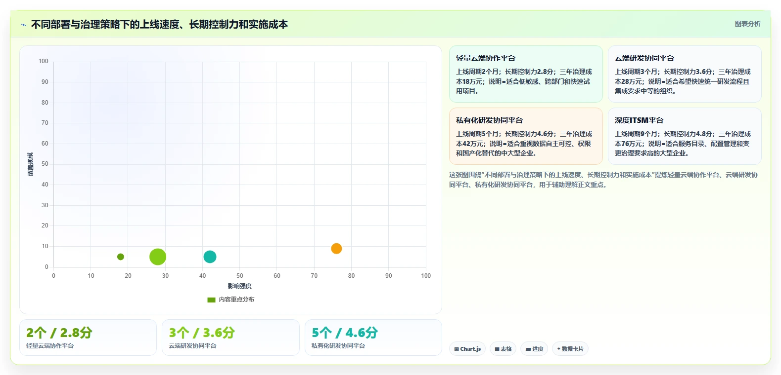781x375 pixels.
Task: Click the 上线周期5个月 description text
Action: pos(524,144)
